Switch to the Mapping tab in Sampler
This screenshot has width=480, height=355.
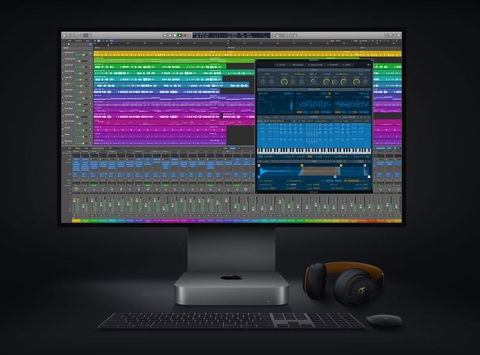333,65
